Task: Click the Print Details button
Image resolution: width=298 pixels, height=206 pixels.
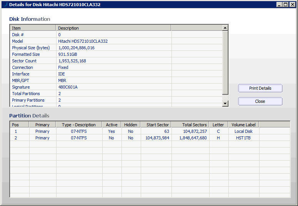Action: click(260, 88)
